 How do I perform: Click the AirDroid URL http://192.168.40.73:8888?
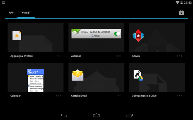(95, 32)
